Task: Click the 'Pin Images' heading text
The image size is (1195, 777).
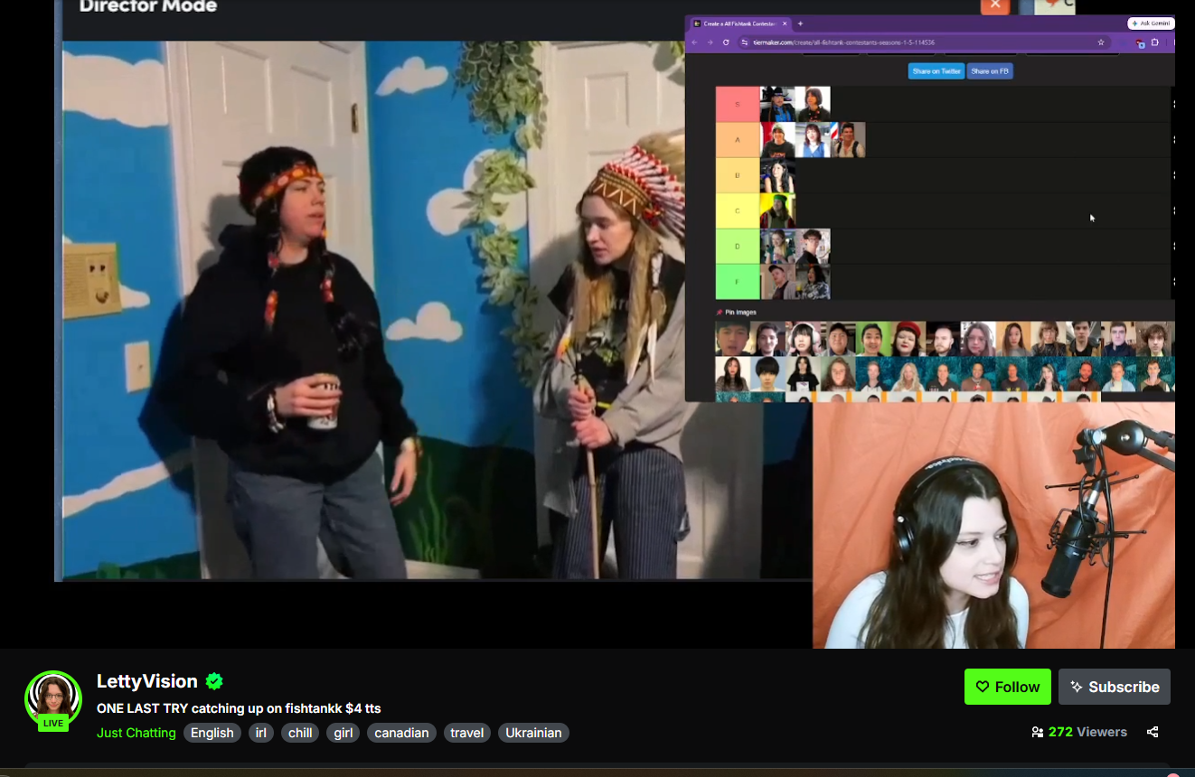Action: click(x=741, y=313)
